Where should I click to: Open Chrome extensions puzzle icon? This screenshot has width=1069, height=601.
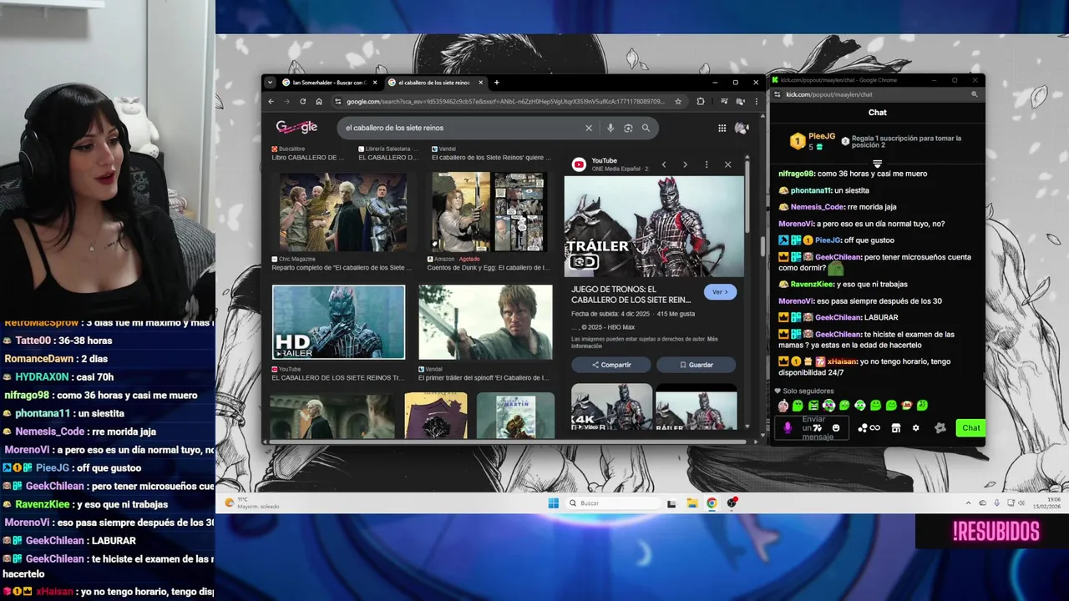tap(700, 101)
